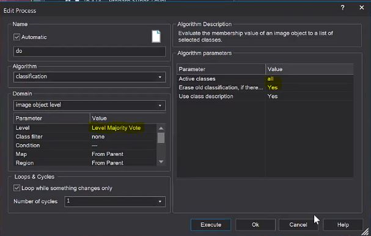The width and height of the screenshot is (371, 236).
Task: Click the Execute button
Action: pyautogui.click(x=211, y=224)
